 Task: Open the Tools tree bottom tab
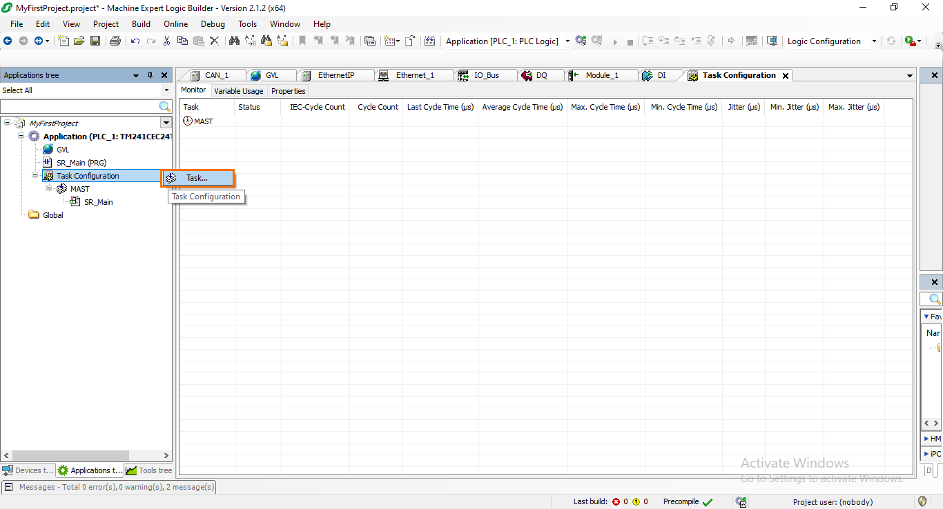click(149, 470)
